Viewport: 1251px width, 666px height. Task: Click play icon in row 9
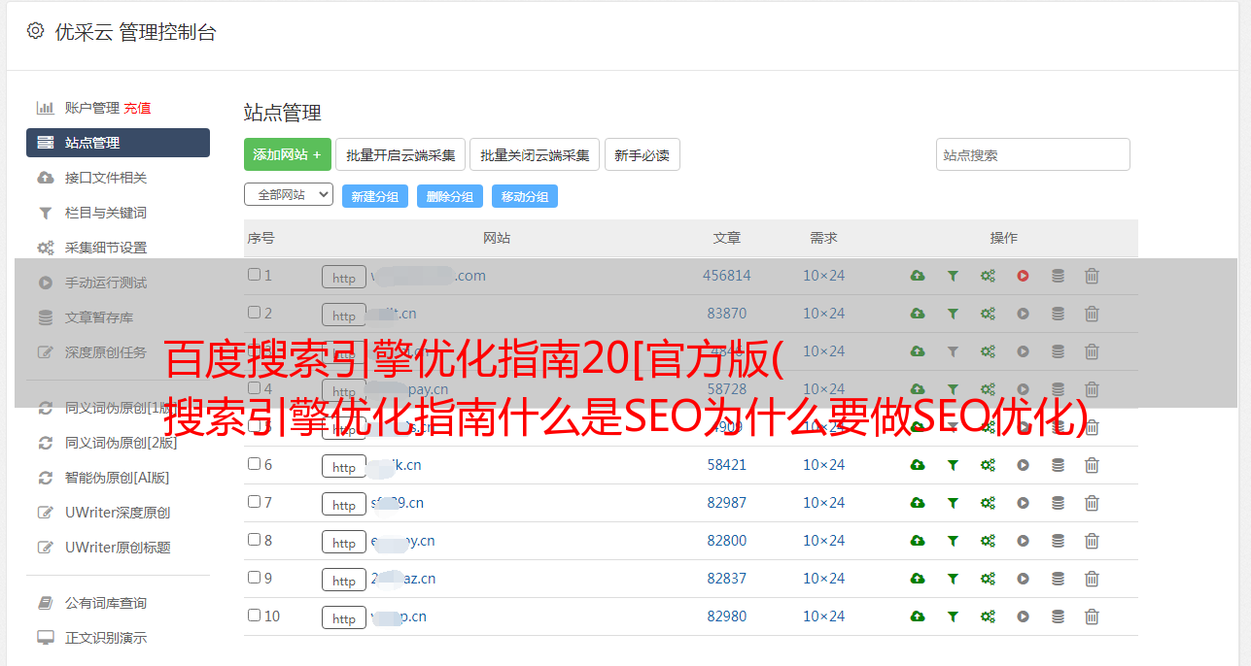click(x=1023, y=579)
